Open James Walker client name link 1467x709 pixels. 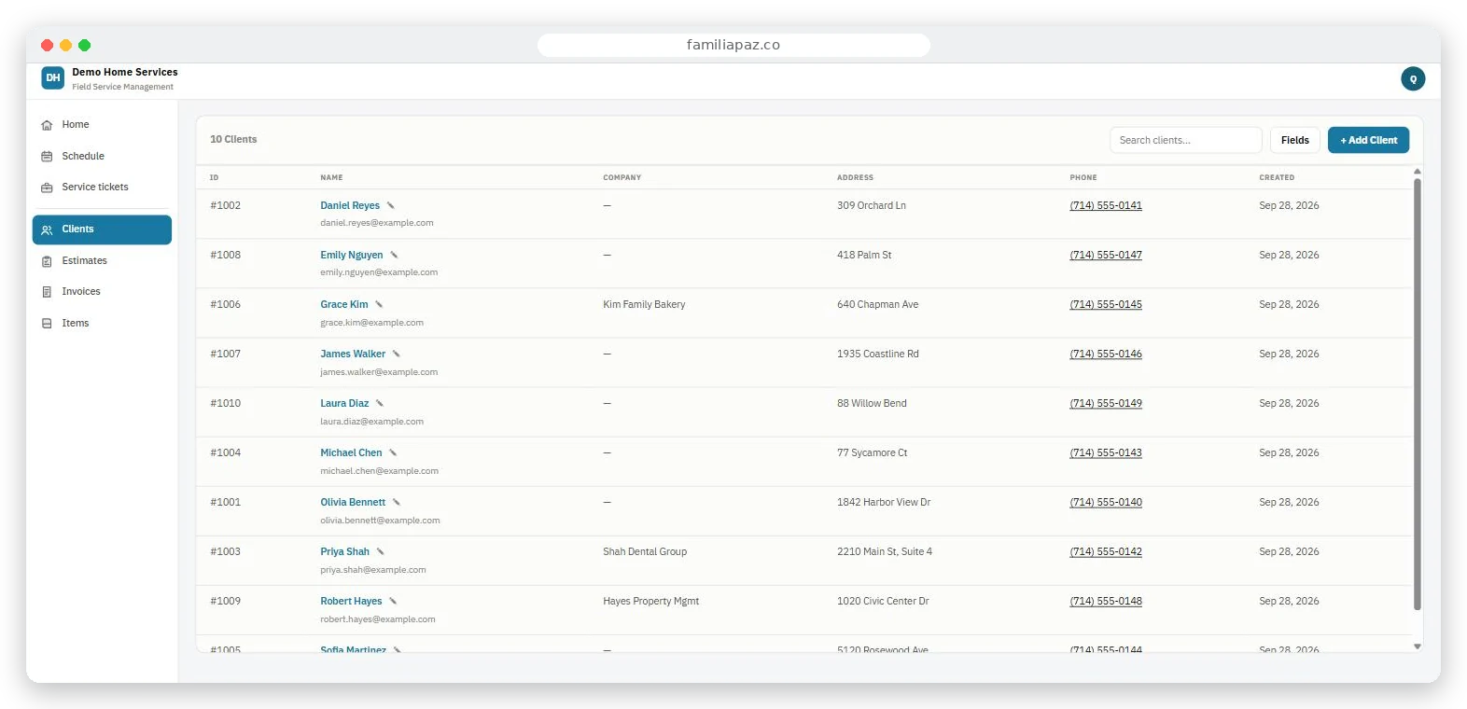[353, 354]
